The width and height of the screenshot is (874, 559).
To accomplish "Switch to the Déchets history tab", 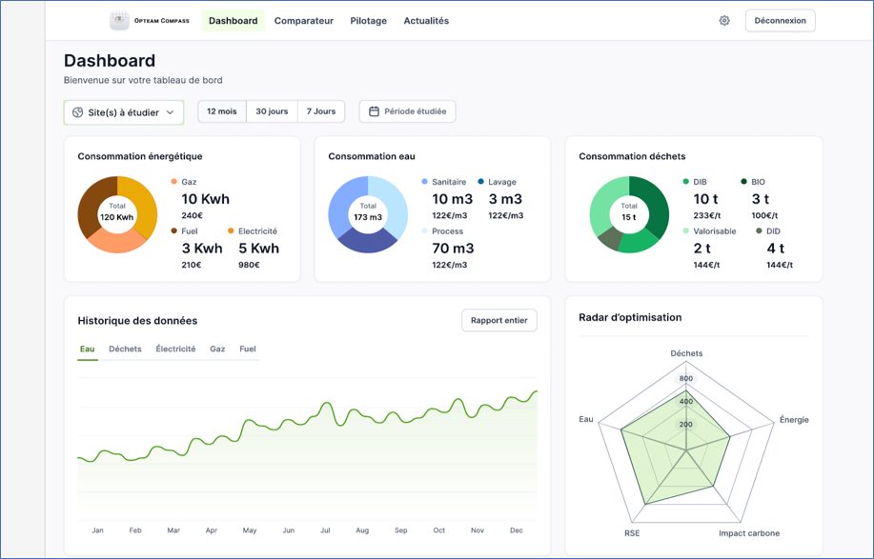I will (x=125, y=349).
